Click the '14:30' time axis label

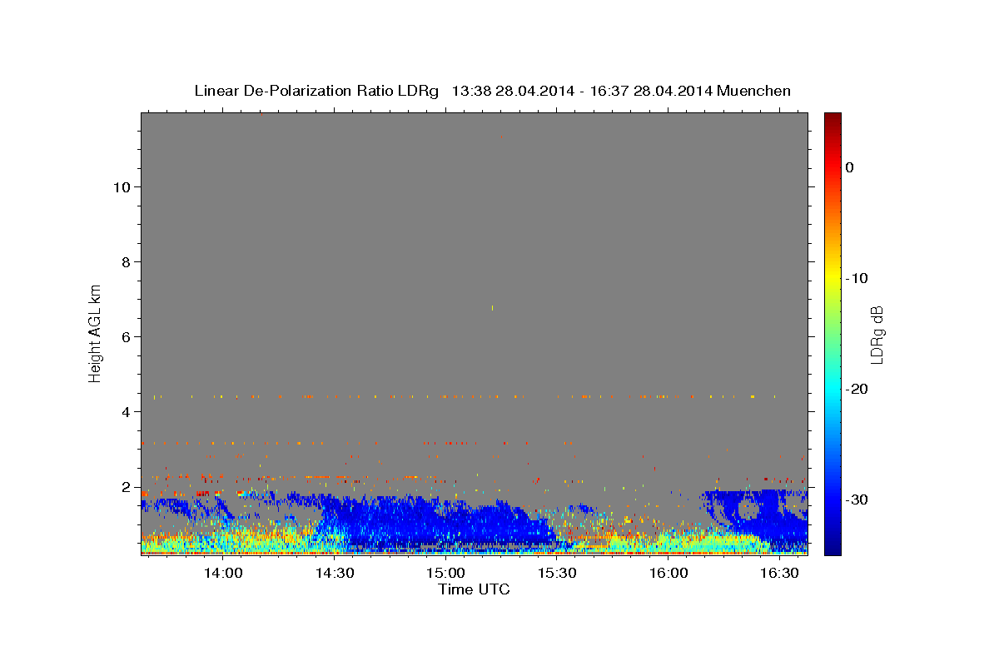335,573
